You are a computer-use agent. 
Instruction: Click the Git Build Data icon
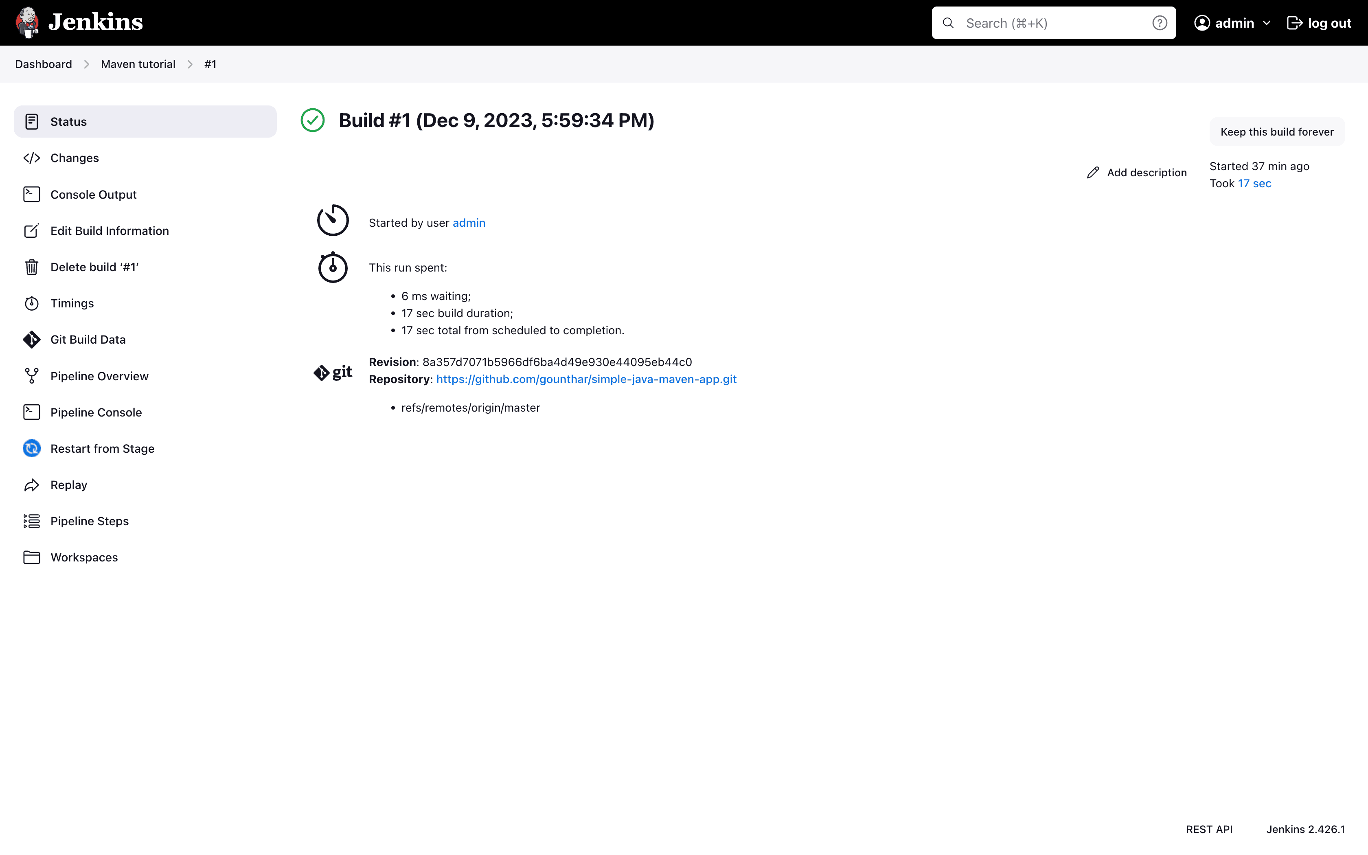(x=31, y=339)
